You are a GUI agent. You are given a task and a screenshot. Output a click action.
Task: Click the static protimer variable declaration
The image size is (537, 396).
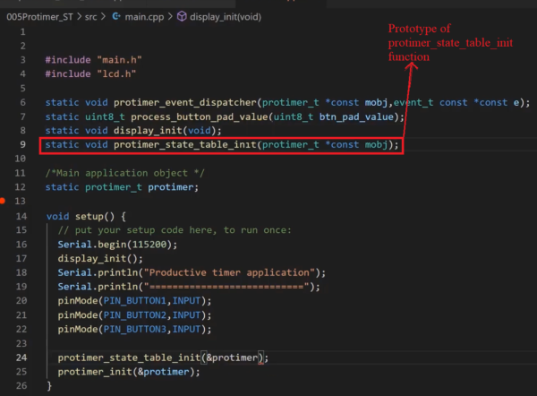[122, 187]
